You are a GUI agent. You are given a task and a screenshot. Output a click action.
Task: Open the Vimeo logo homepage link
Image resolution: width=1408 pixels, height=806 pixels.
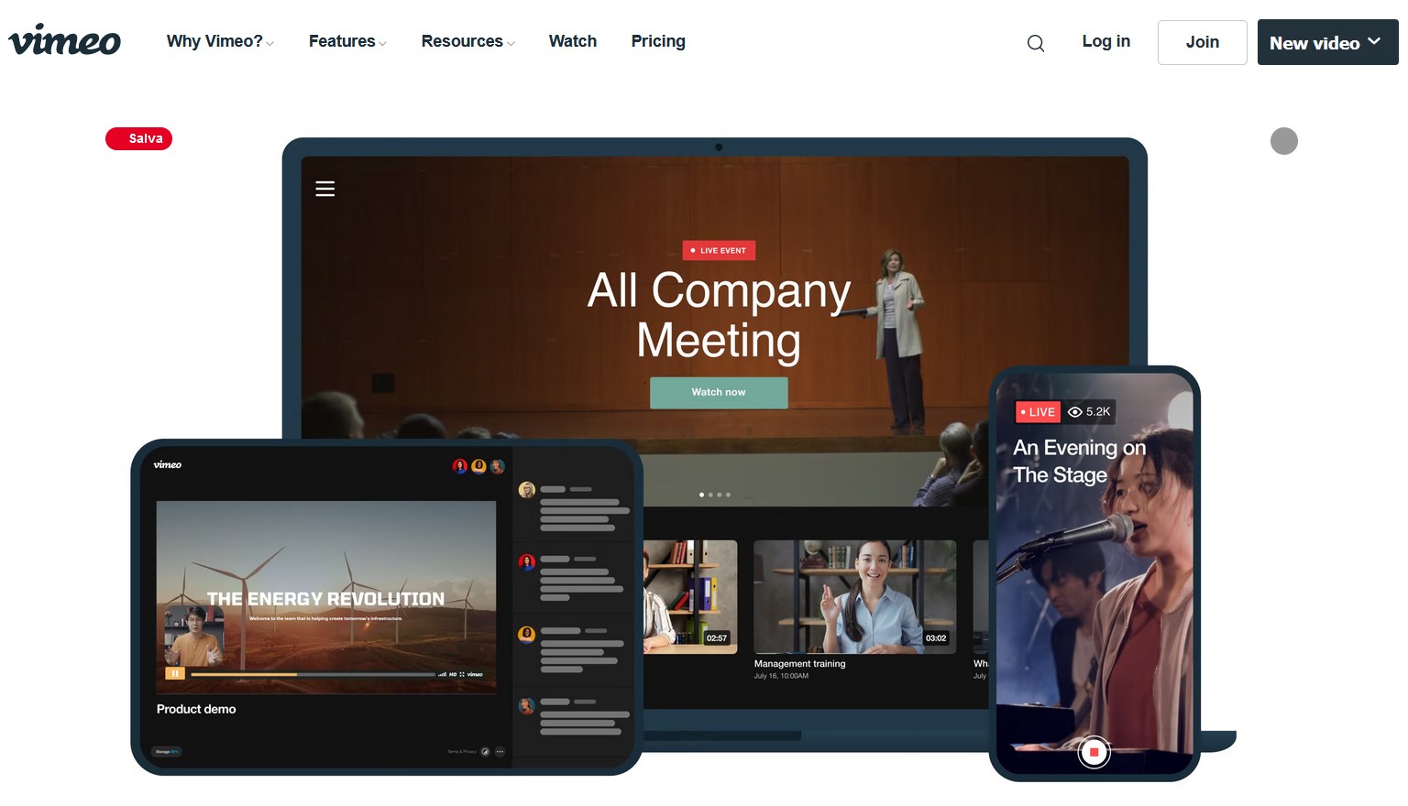click(x=64, y=41)
